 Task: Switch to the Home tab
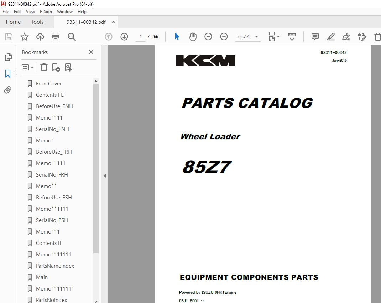pyautogui.click(x=13, y=22)
